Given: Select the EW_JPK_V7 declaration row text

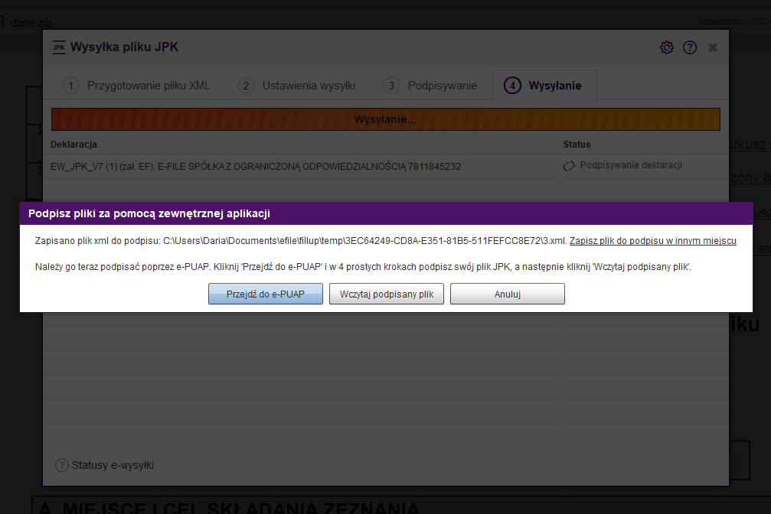Looking at the screenshot, I should pos(256,167).
